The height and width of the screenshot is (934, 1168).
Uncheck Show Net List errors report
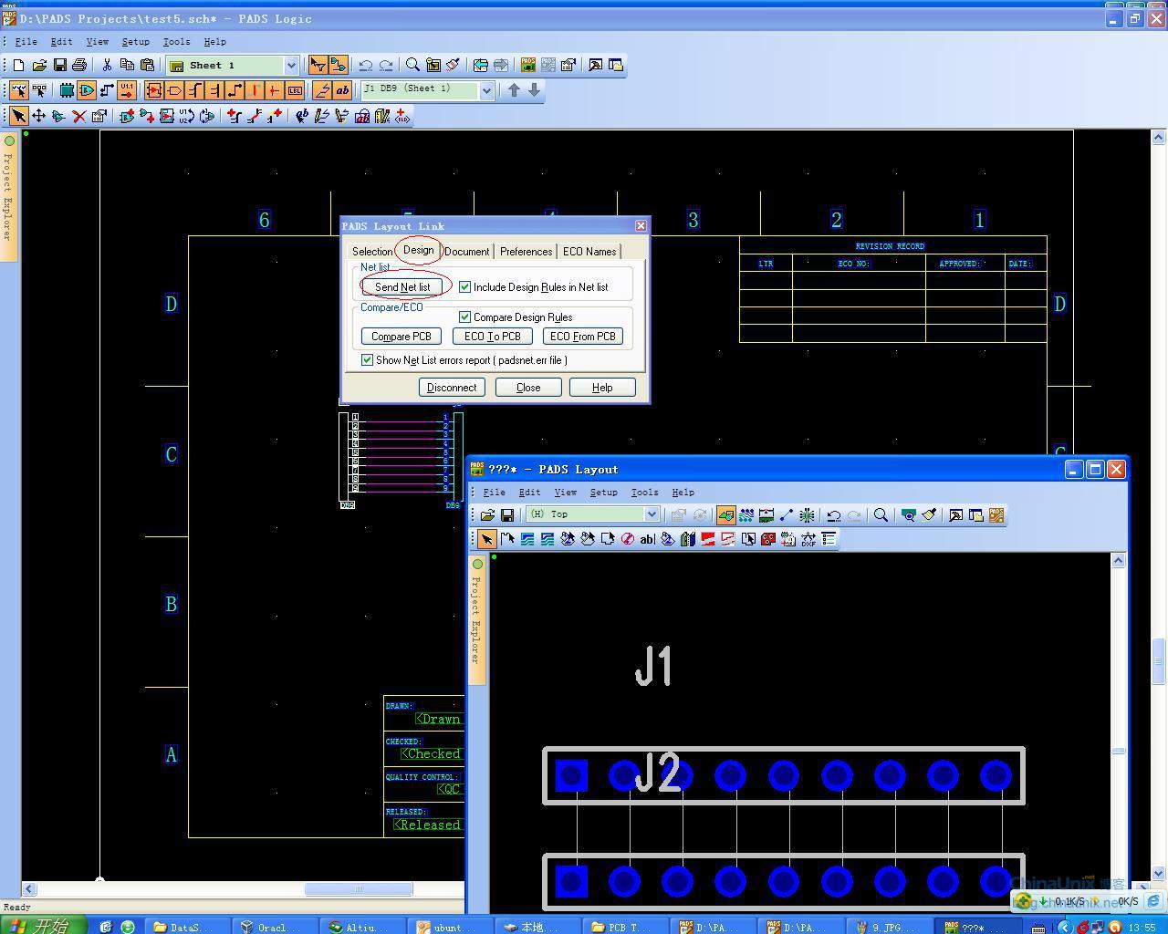(367, 359)
